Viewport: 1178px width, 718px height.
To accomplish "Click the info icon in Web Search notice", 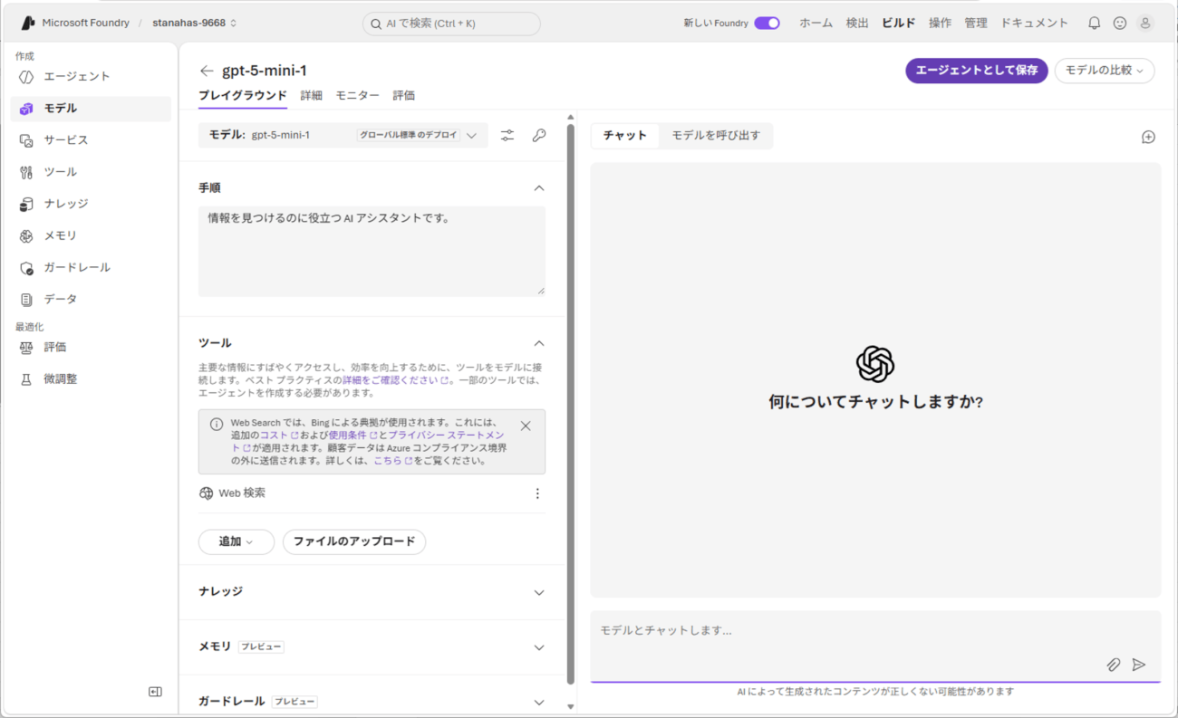I will point(216,424).
